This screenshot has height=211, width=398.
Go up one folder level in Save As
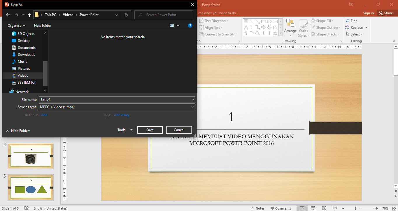(29, 15)
